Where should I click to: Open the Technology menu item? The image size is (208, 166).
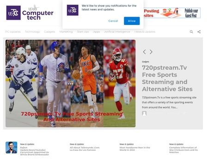pyautogui.click(x=32, y=32)
